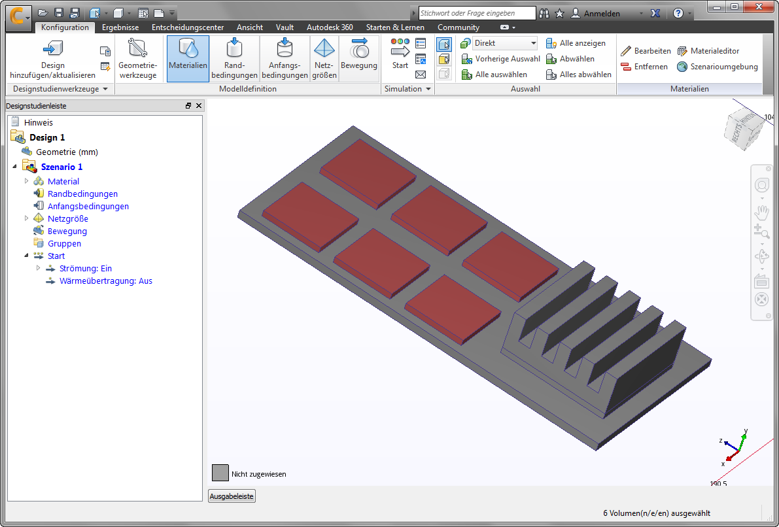Click the ViewCube in the viewport
The width and height of the screenshot is (779, 527).
[x=743, y=129]
